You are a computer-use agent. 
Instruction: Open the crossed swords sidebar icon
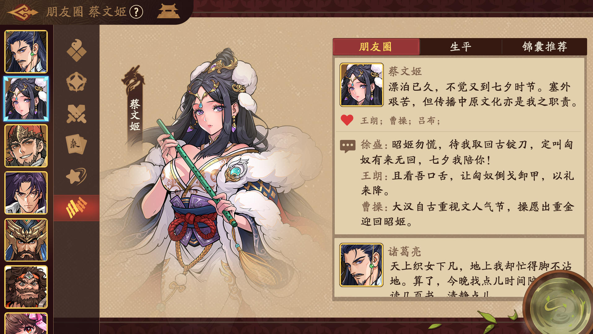[76, 114]
